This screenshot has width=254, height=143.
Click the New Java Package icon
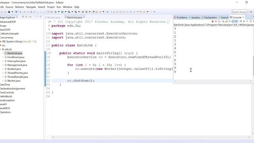83,12
